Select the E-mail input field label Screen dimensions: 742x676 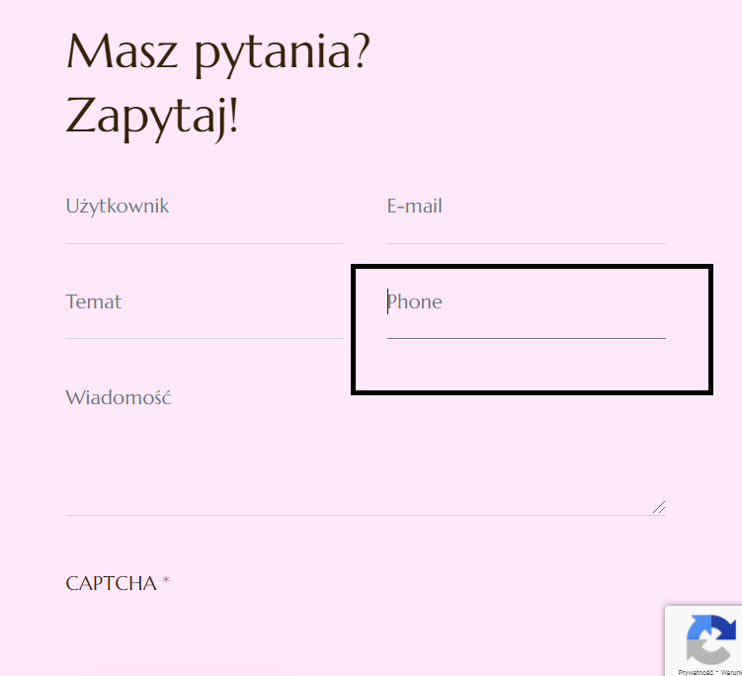click(x=414, y=207)
